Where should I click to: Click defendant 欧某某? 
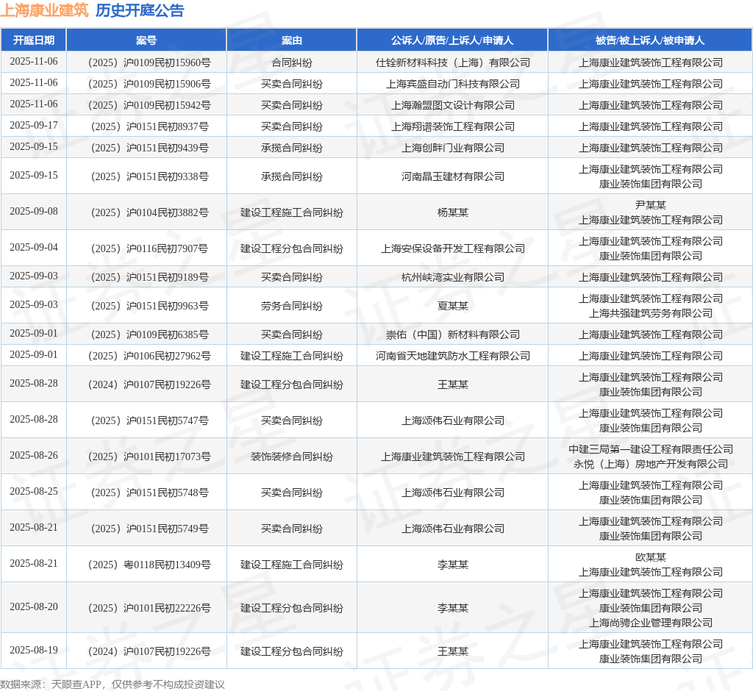650,557
